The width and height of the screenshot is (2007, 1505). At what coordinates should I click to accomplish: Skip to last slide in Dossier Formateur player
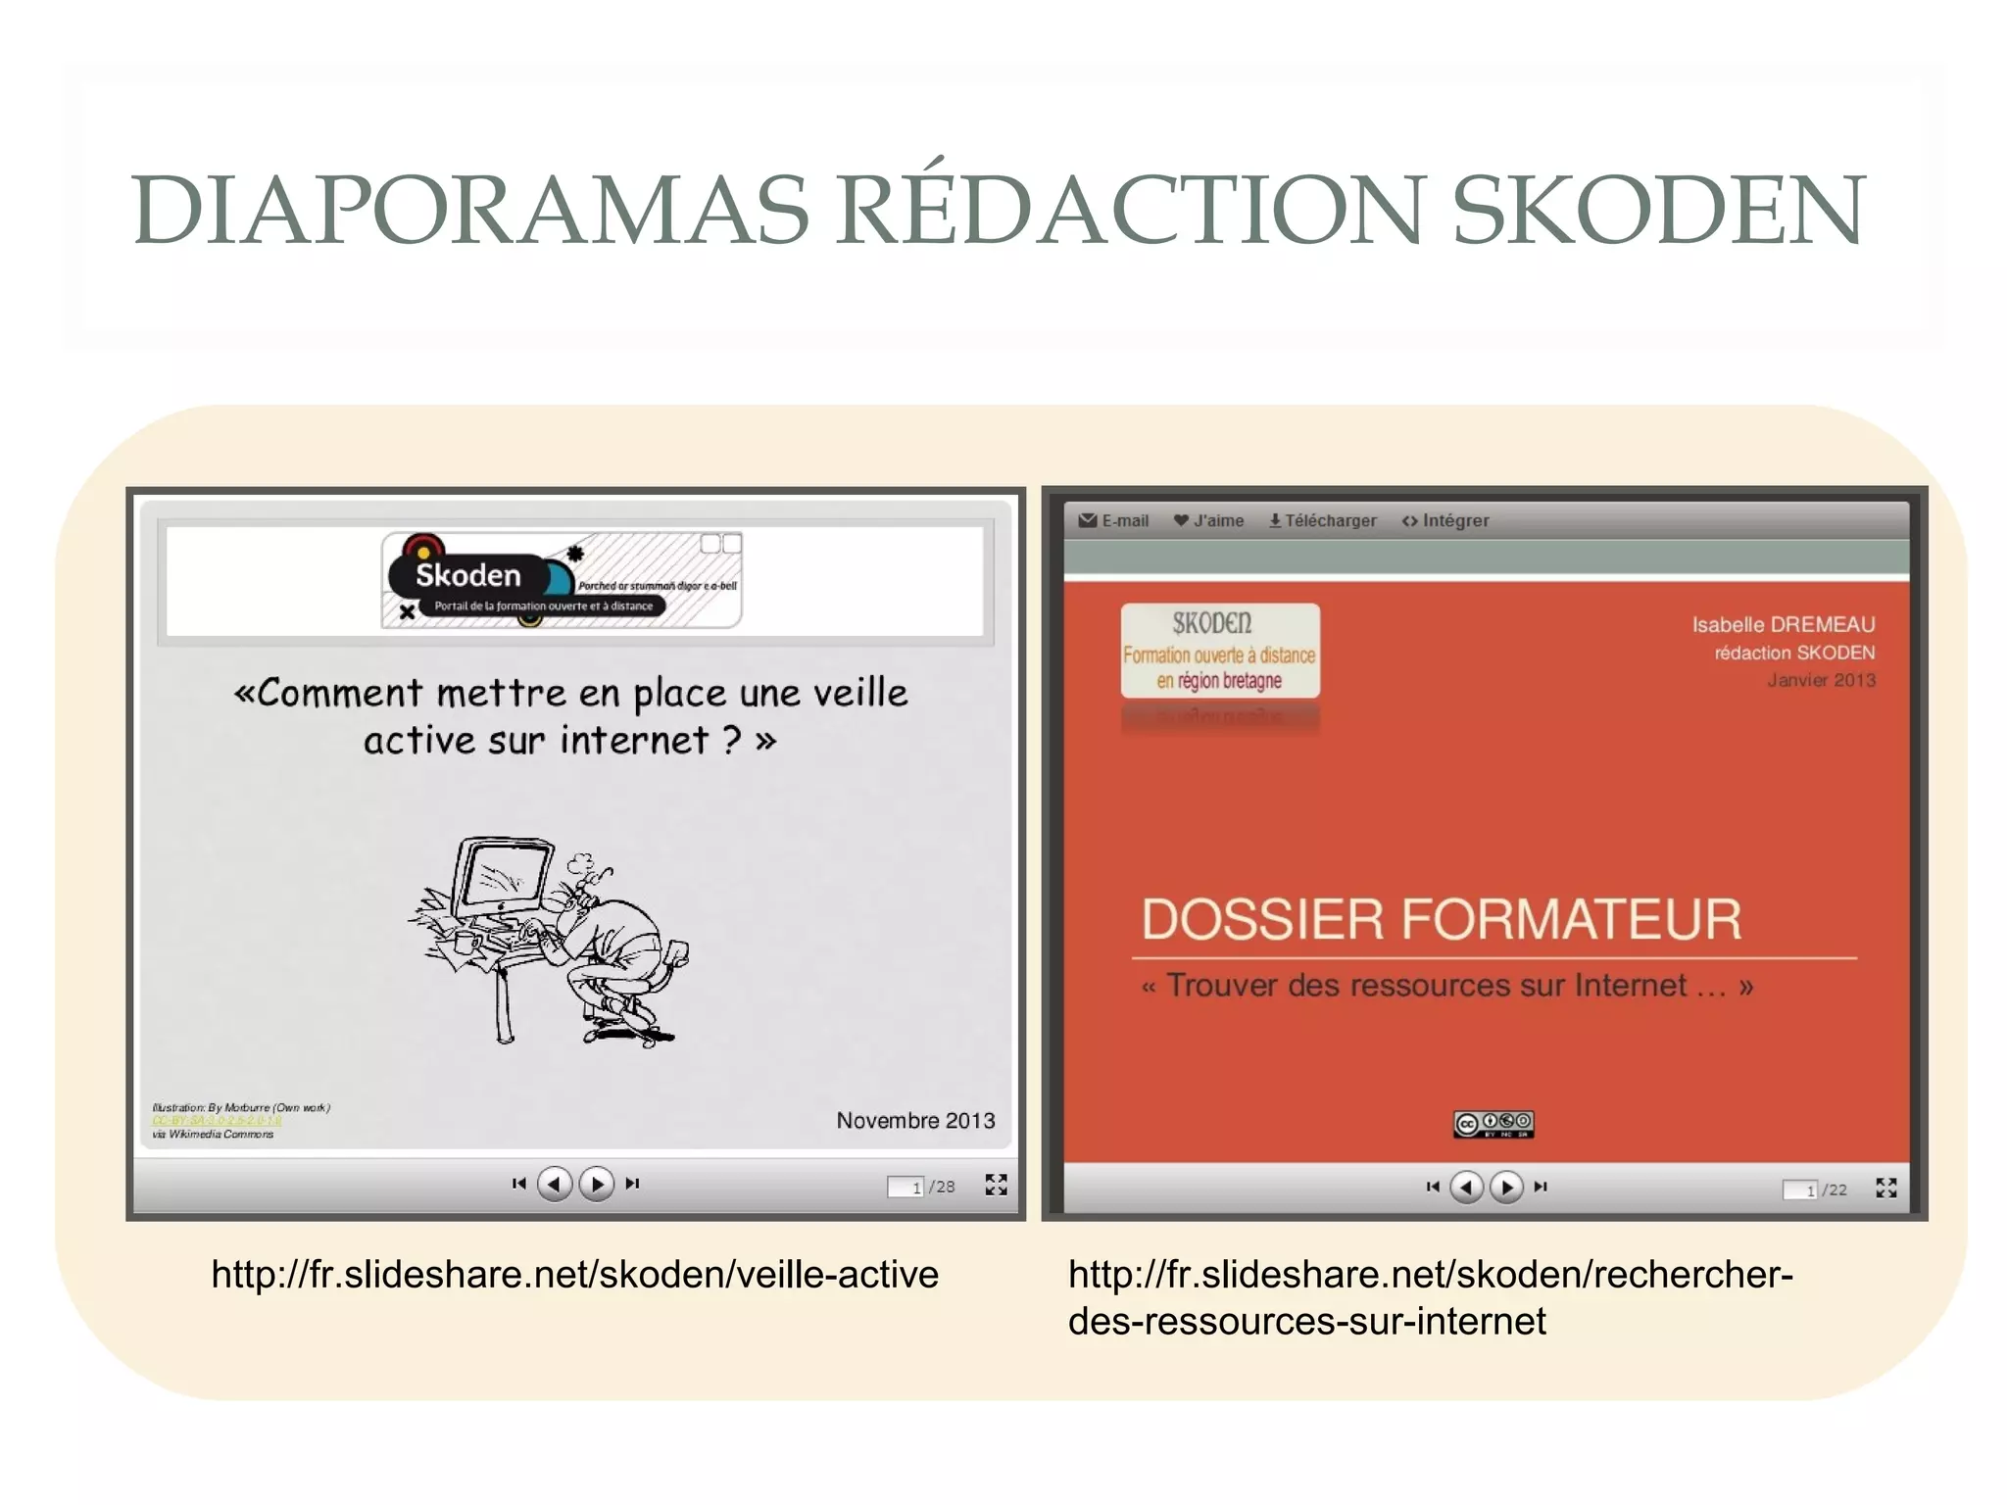1541,1187
